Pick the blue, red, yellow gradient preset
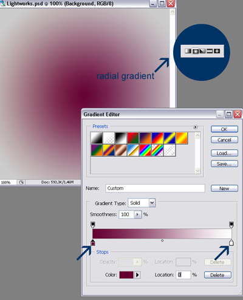This screenshot has height=300, width=243. point(157,138)
